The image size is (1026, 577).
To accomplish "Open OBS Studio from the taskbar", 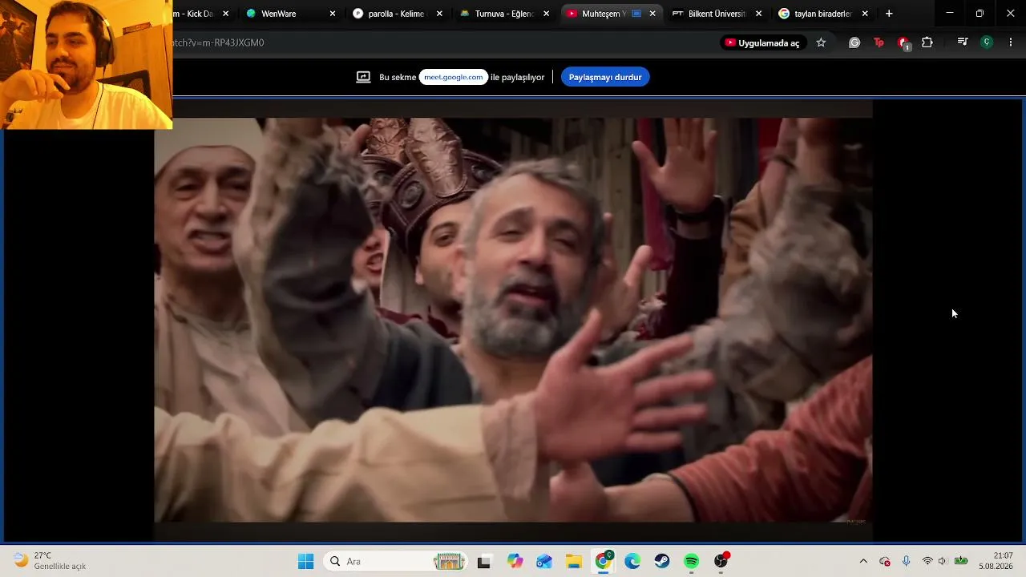I will (x=721, y=562).
